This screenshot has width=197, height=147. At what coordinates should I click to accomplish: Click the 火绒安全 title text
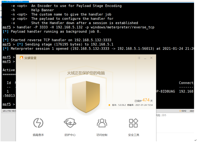pos(30,58)
